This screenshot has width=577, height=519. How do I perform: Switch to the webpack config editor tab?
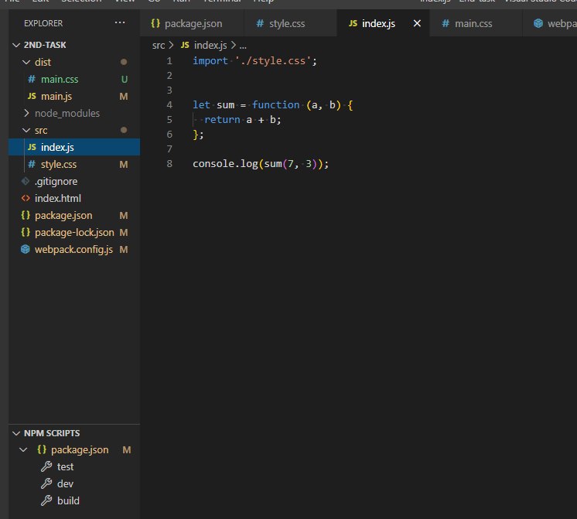pos(550,23)
